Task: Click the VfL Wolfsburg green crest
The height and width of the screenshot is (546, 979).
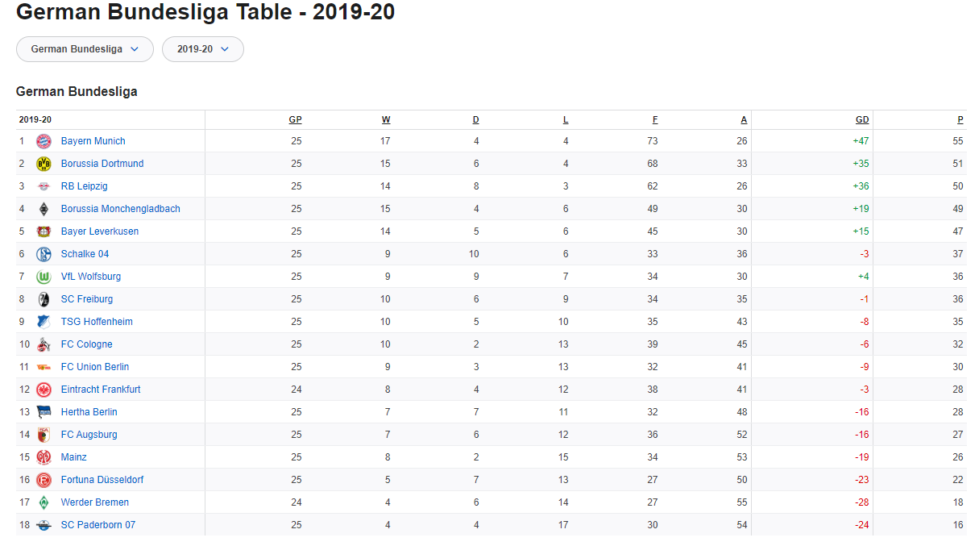Action: click(x=44, y=277)
